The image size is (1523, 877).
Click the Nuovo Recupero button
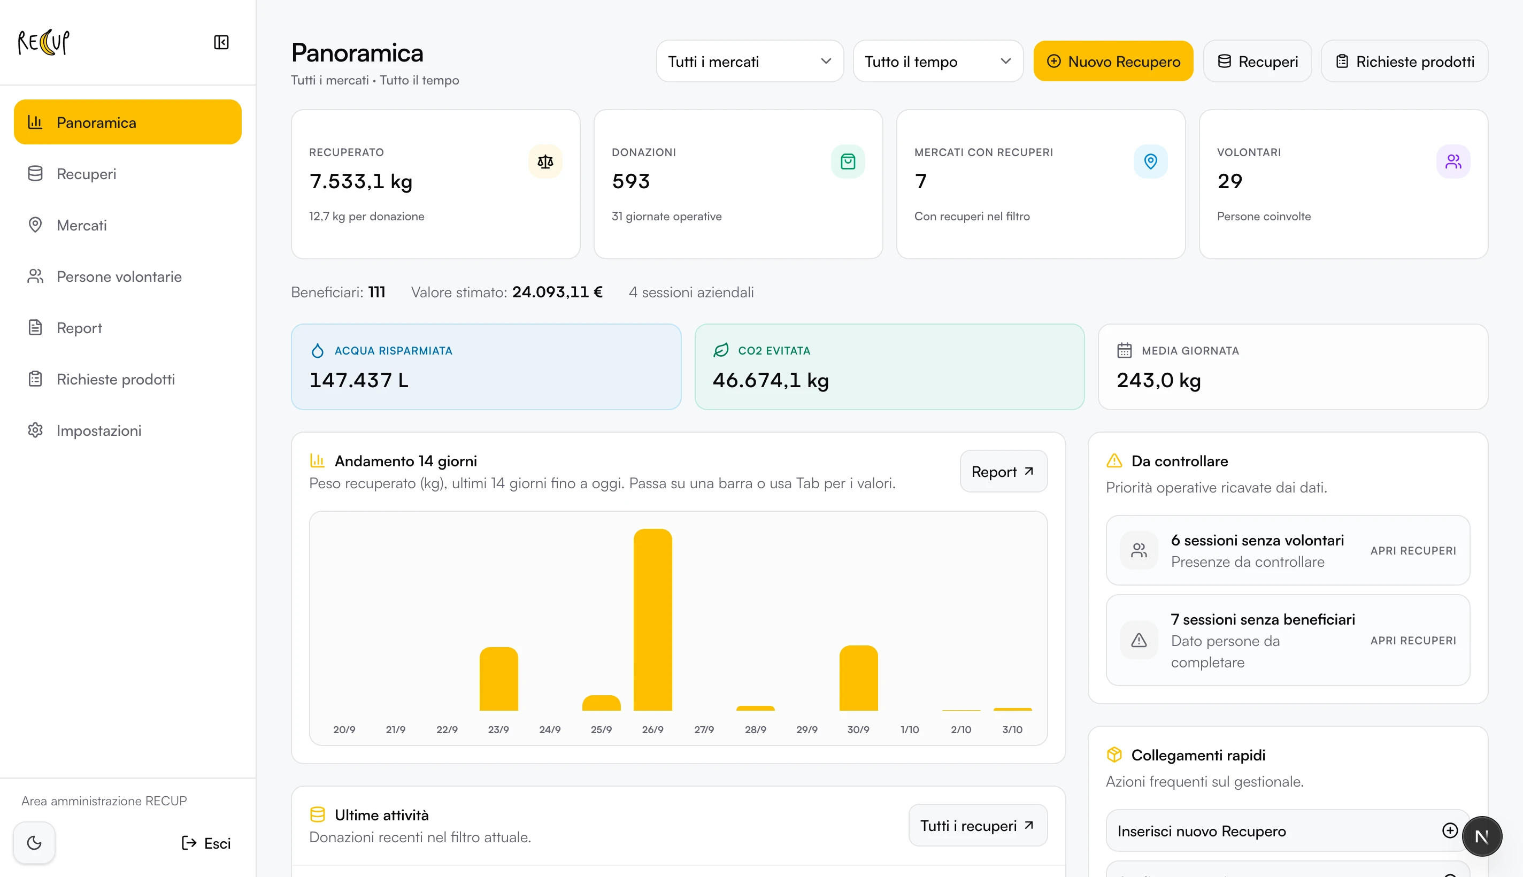[1113, 61]
